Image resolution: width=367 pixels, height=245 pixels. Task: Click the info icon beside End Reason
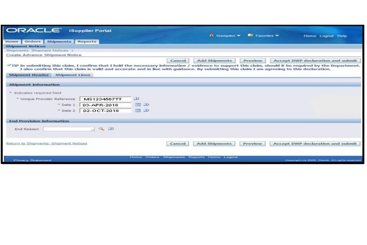pos(111,129)
